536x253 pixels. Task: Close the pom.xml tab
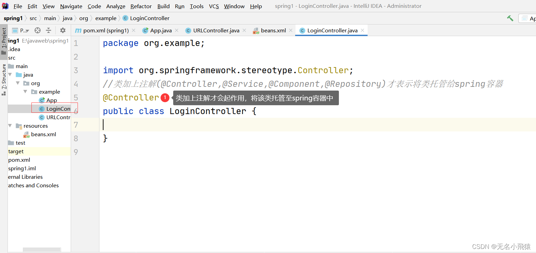pos(134,30)
